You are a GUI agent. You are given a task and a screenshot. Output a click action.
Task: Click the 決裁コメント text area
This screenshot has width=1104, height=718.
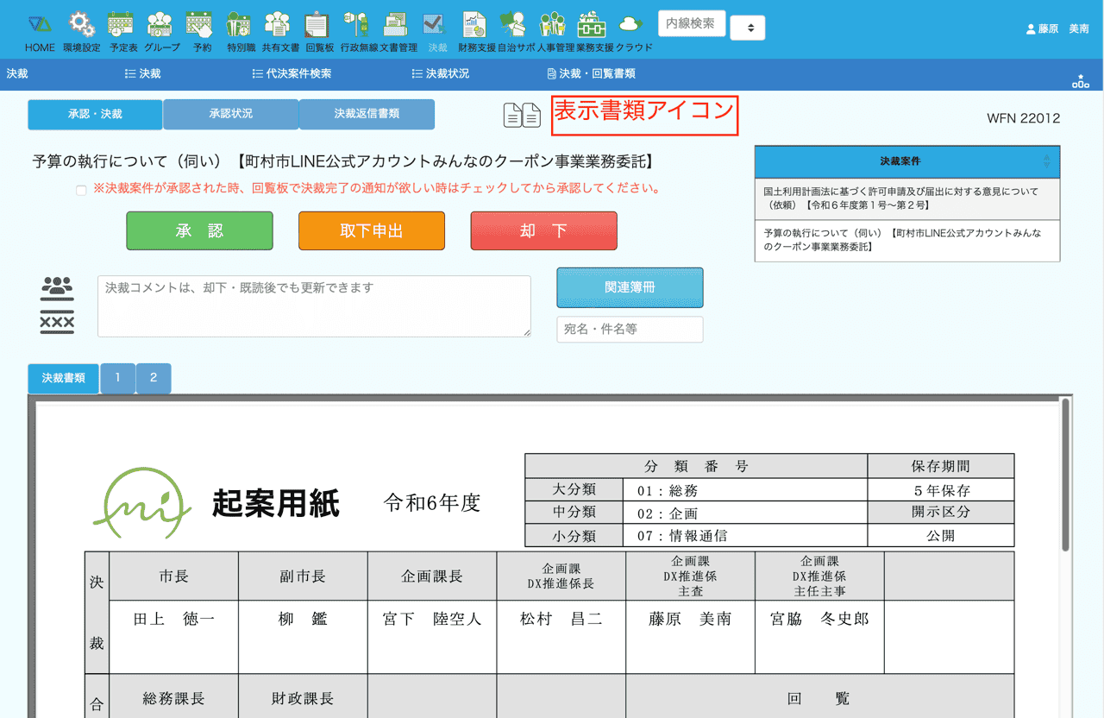[314, 306]
